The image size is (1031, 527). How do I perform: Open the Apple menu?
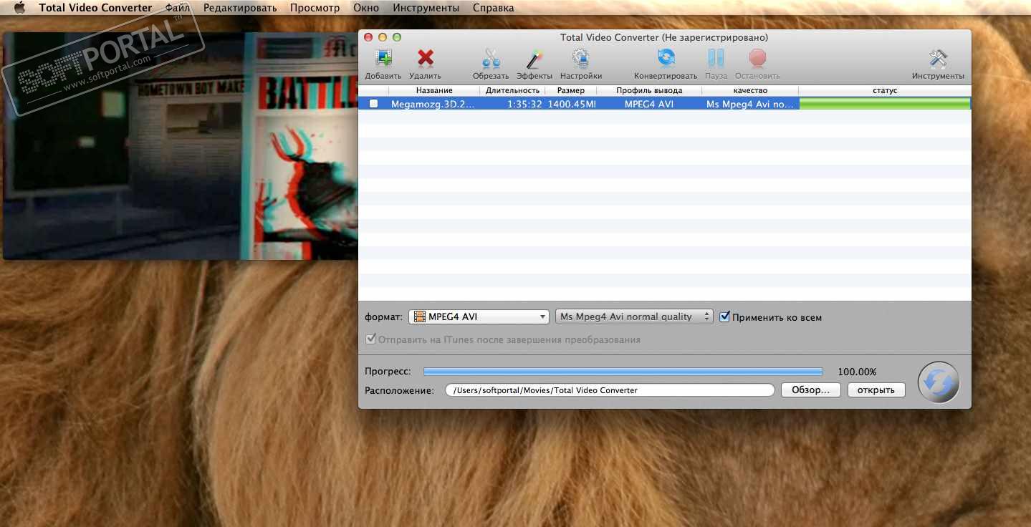point(19,8)
